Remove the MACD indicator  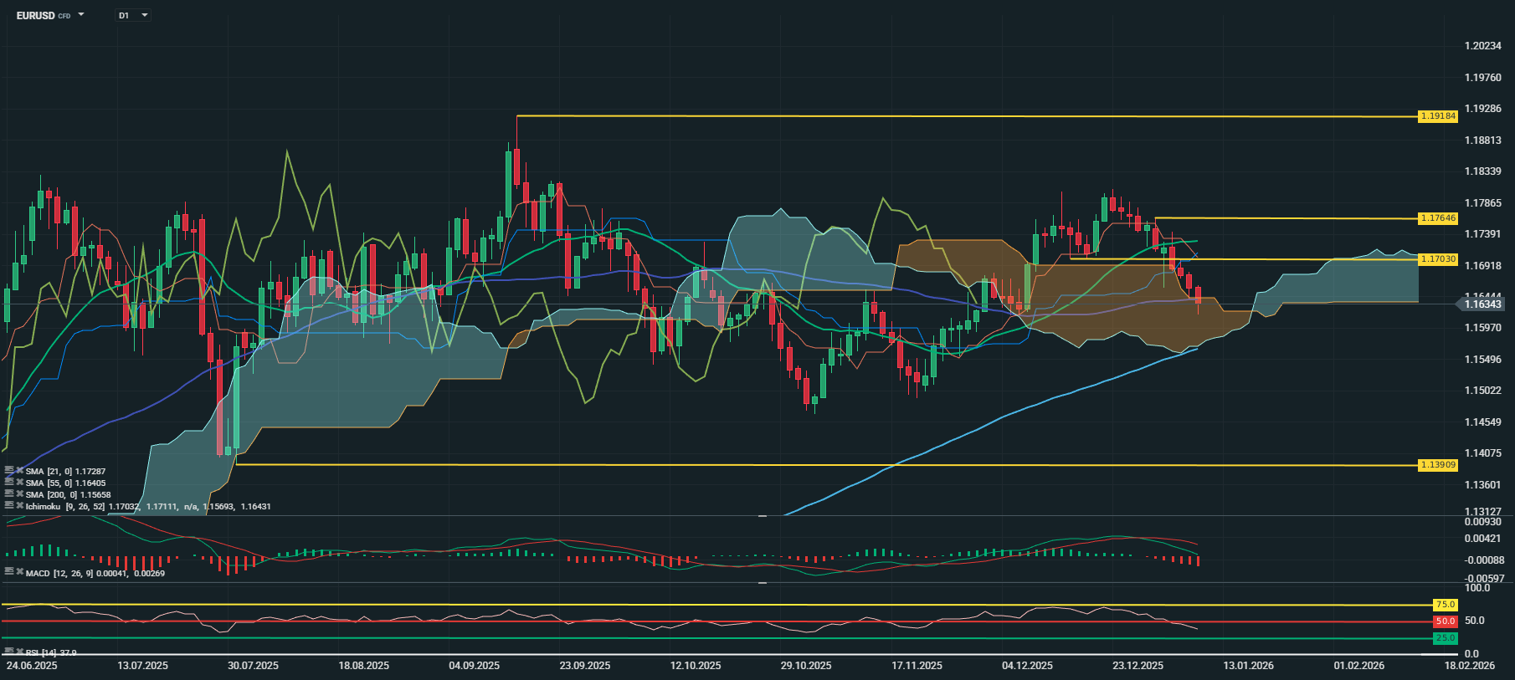pos(19,572)
